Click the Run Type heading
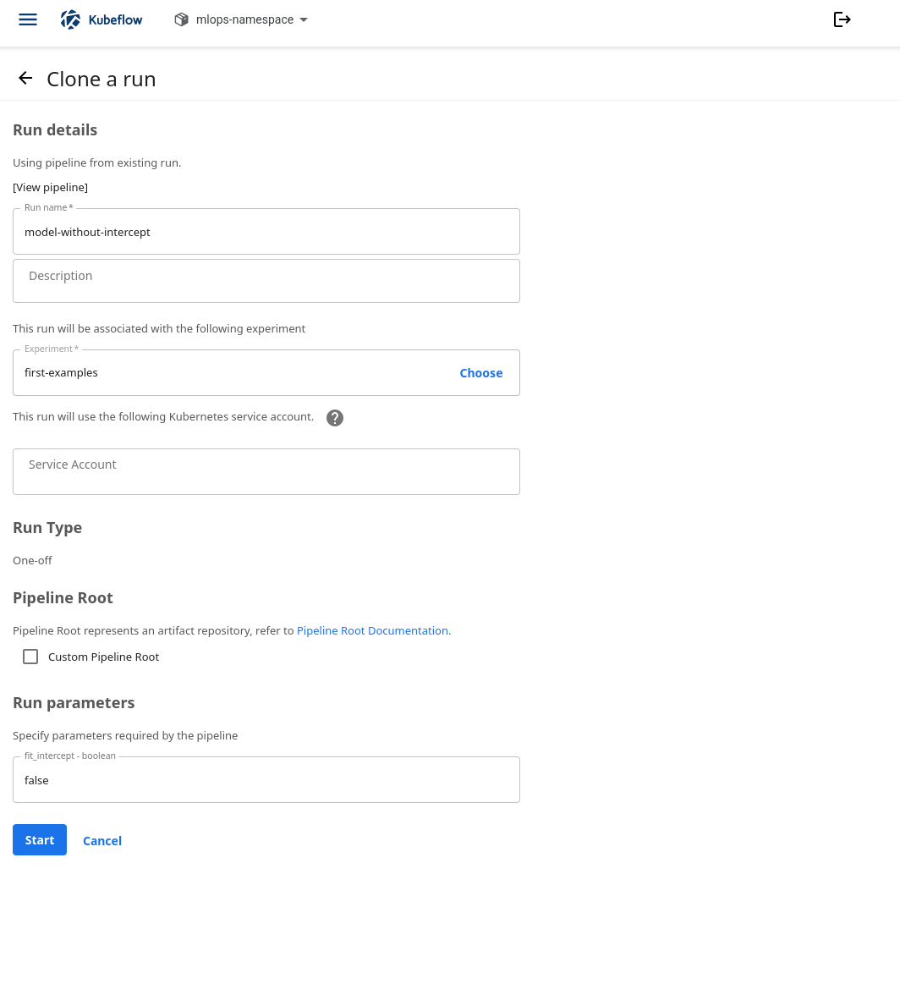 point(47,528)
